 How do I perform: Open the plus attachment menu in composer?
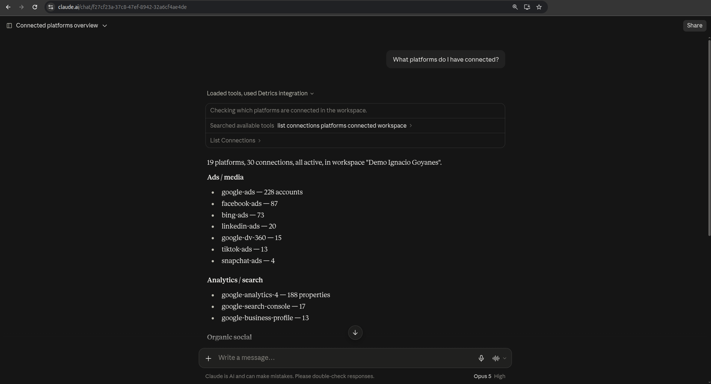coord(208,358)
